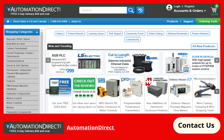Open WEG Electric IEC Safety Contactors tile
Screen dimensions: 224x140
click(x=108, y=94)
